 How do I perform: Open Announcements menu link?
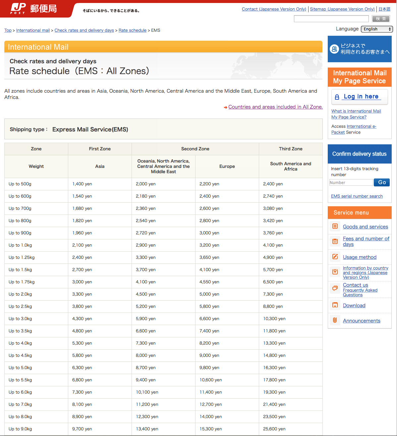pos(362,321)
